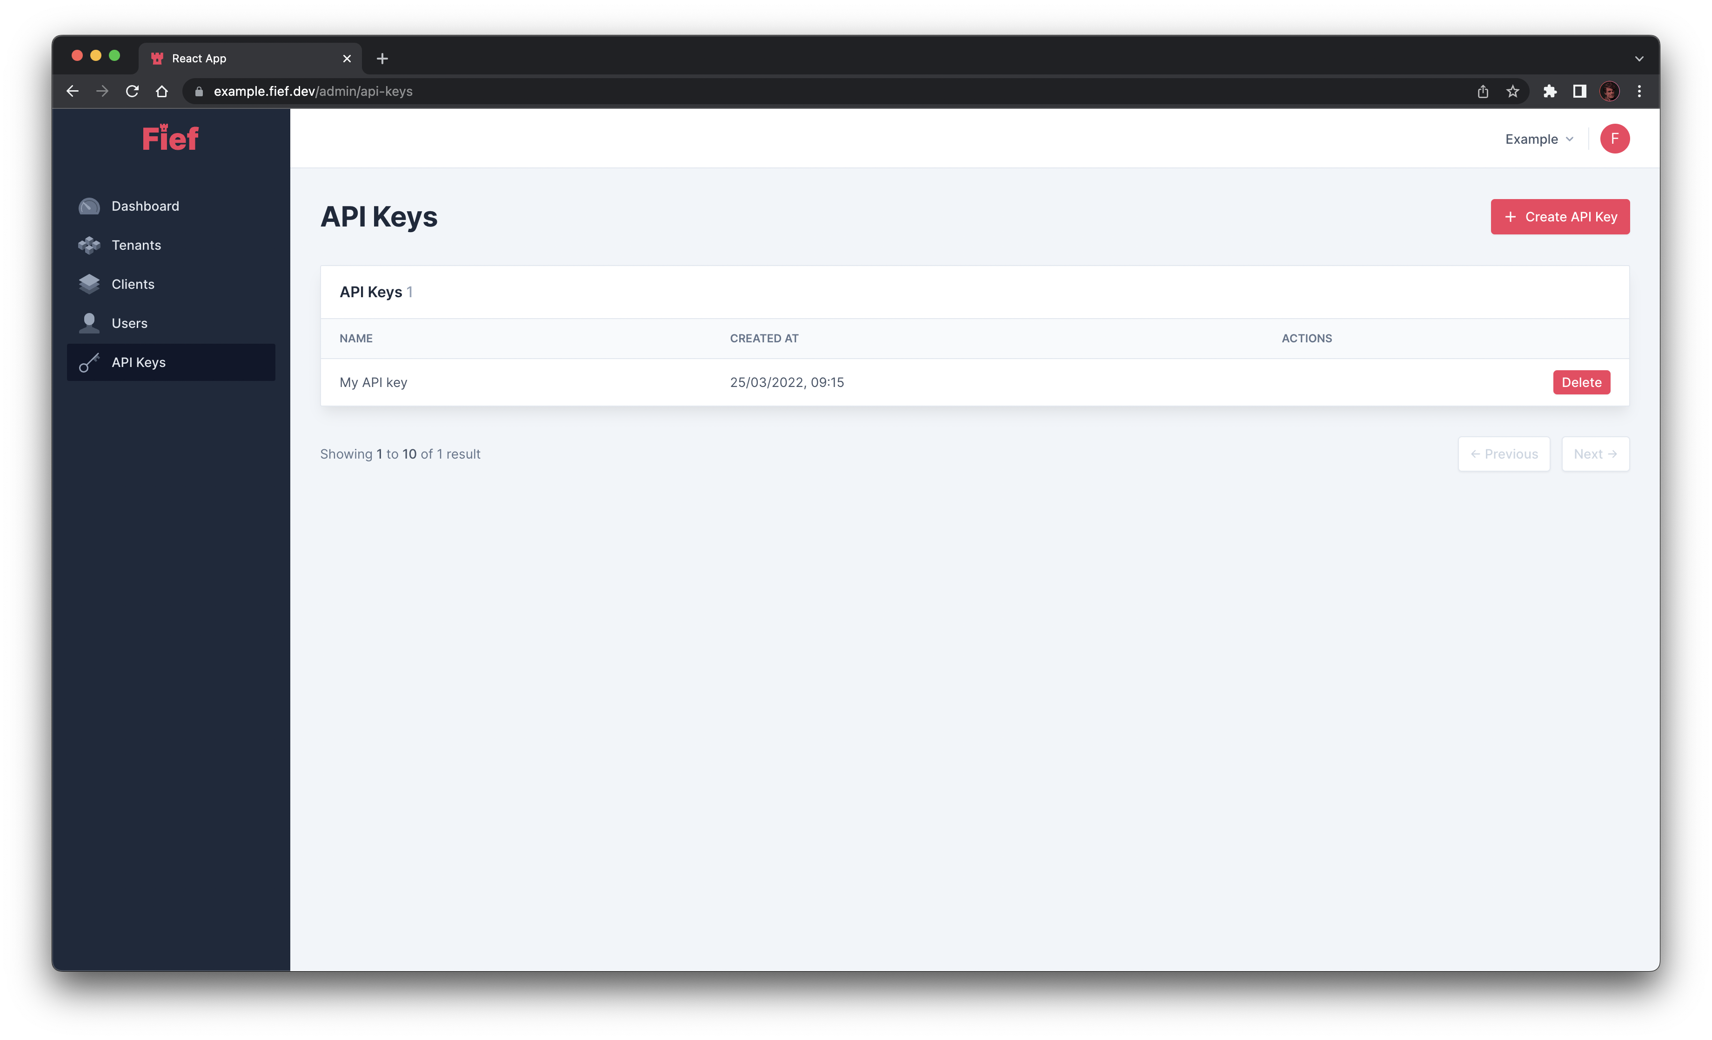Click the Delete button for My API key
Image resolution: width=1712 pixels, height=1040 pixels.
[x=1581, y=381]
